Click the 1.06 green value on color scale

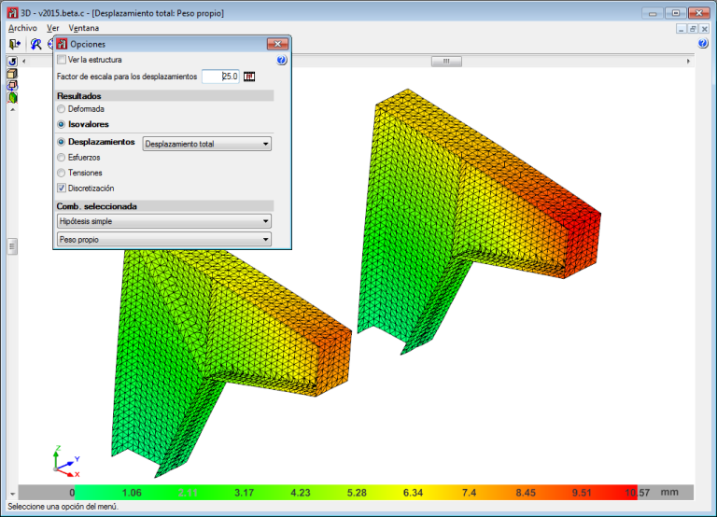(x=132, y=493)
